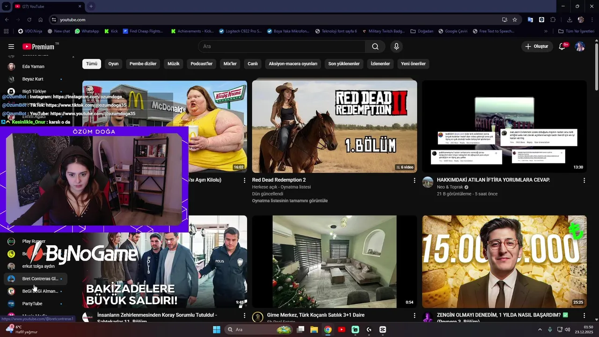Viewport: 599px width, 337px height.
Task: Open the HAKKIMDAKİ ATILAN İFTİRA video thumbnail
Action: point(504,126)
